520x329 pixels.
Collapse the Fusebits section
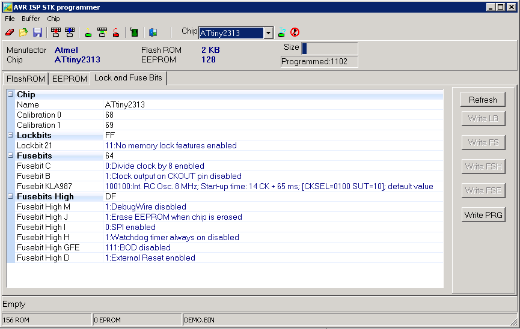pos(11,155)
